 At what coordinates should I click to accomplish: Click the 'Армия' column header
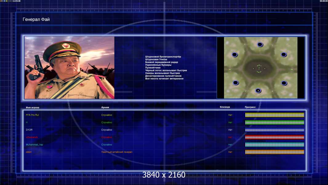[x=105, y=107]
